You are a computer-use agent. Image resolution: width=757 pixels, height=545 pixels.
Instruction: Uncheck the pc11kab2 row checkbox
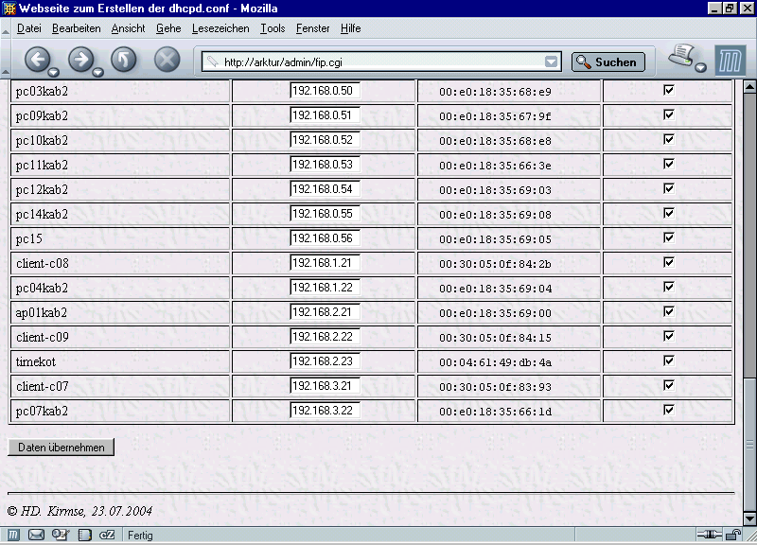[669, 164]
